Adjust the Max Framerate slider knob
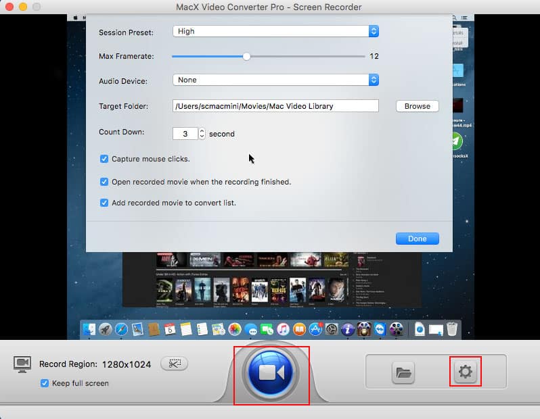This screenshot has height=419, width=540. click(246, 56)
